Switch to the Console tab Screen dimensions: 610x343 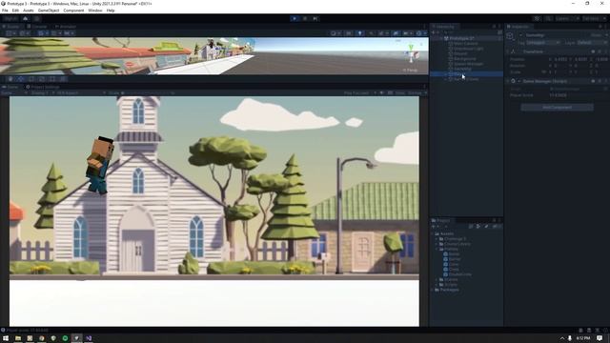coord(37,27)
